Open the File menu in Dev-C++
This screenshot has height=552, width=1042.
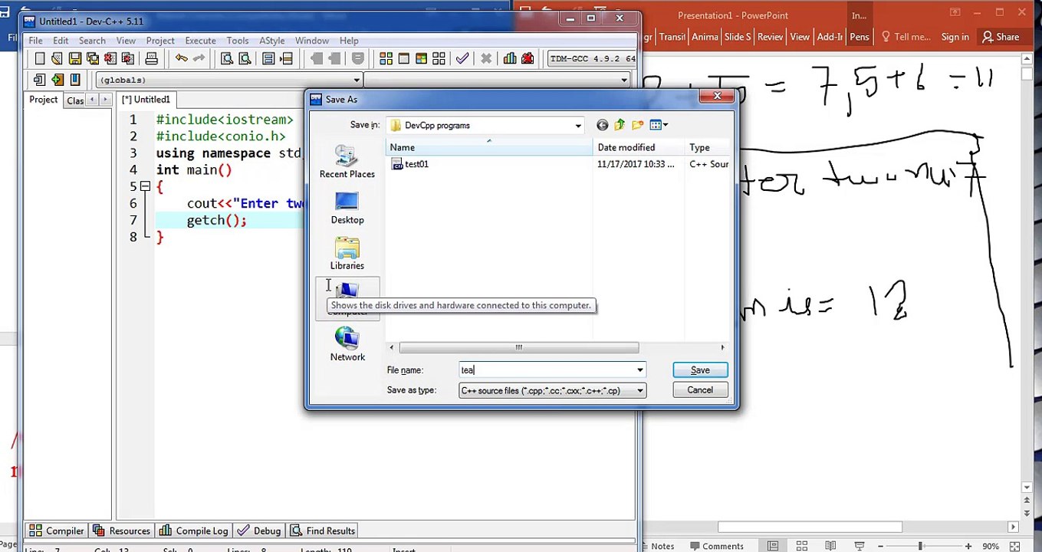35,41
